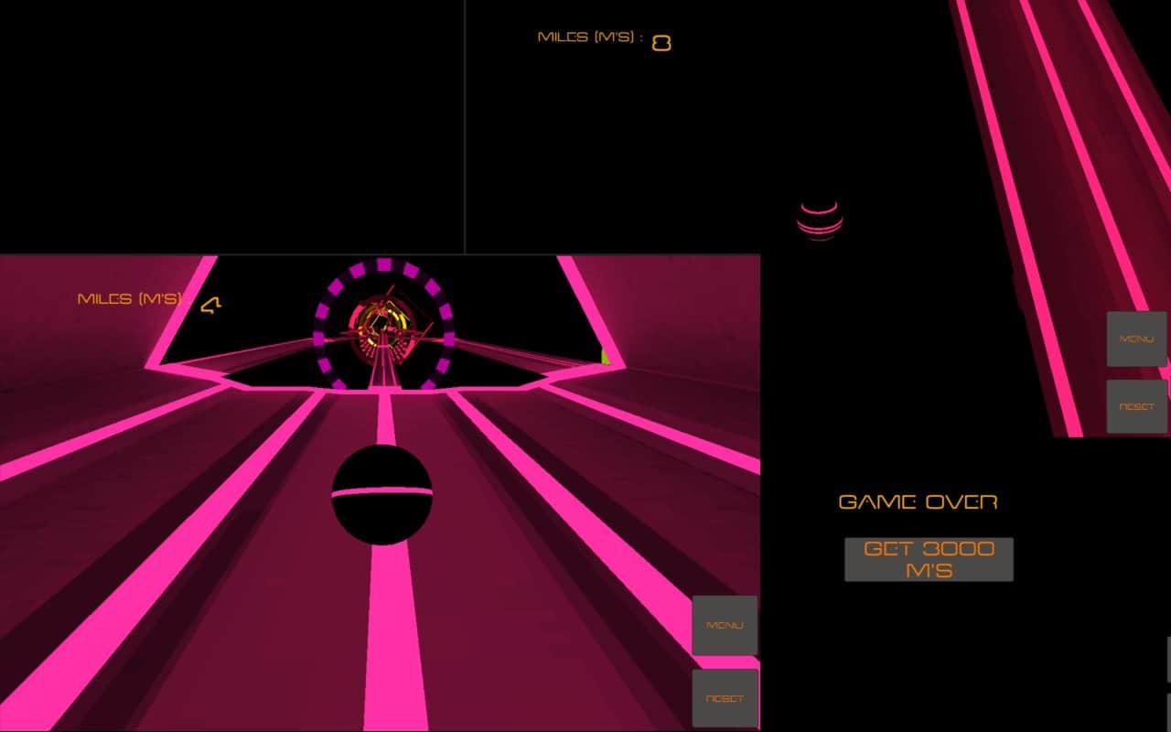Click the MILES (M'S) label beside the 8
This screenshot has width=1171, height=732.
590,38
